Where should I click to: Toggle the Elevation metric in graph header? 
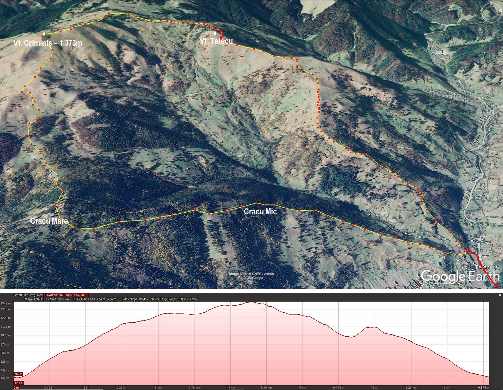pos(66,295)
